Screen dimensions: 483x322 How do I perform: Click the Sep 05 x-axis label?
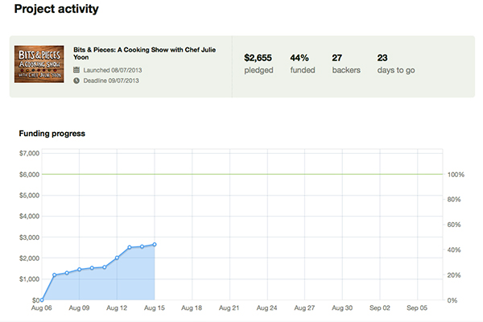417,308
